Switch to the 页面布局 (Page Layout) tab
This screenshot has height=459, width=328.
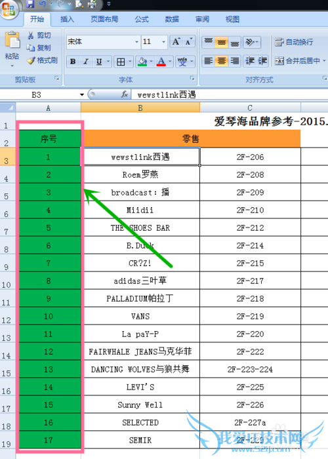(104, 19)
